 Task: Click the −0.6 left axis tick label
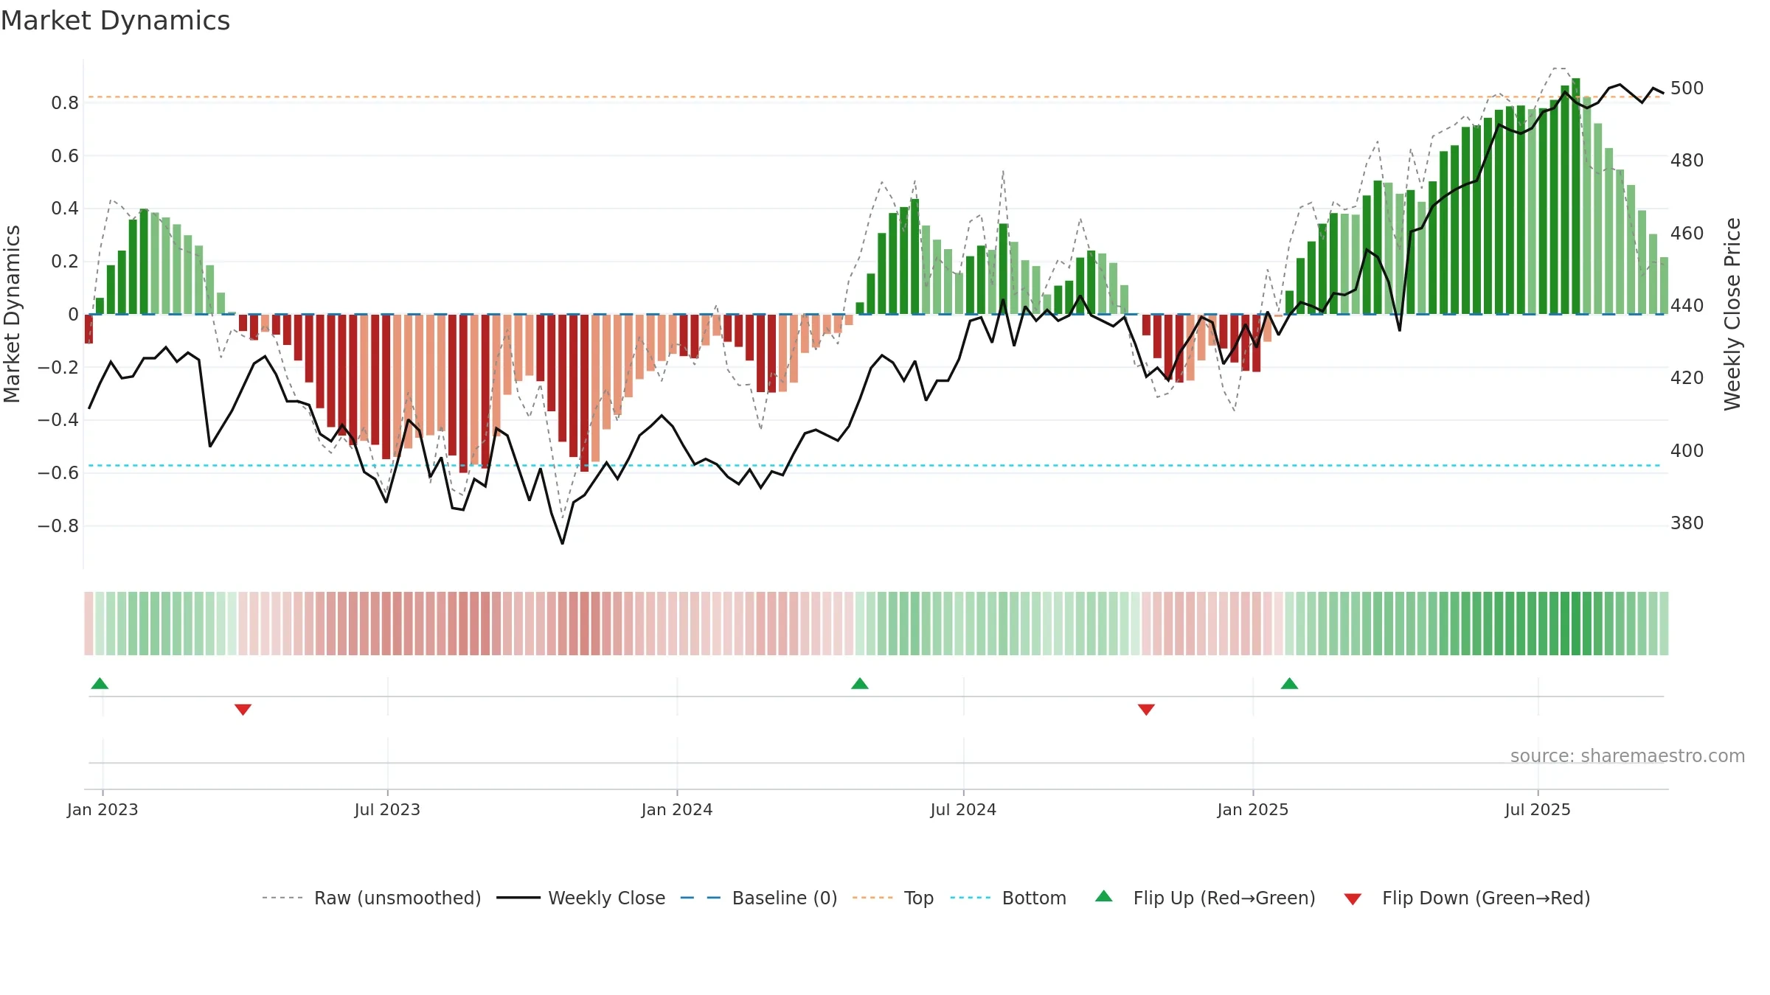coord(58,473)
